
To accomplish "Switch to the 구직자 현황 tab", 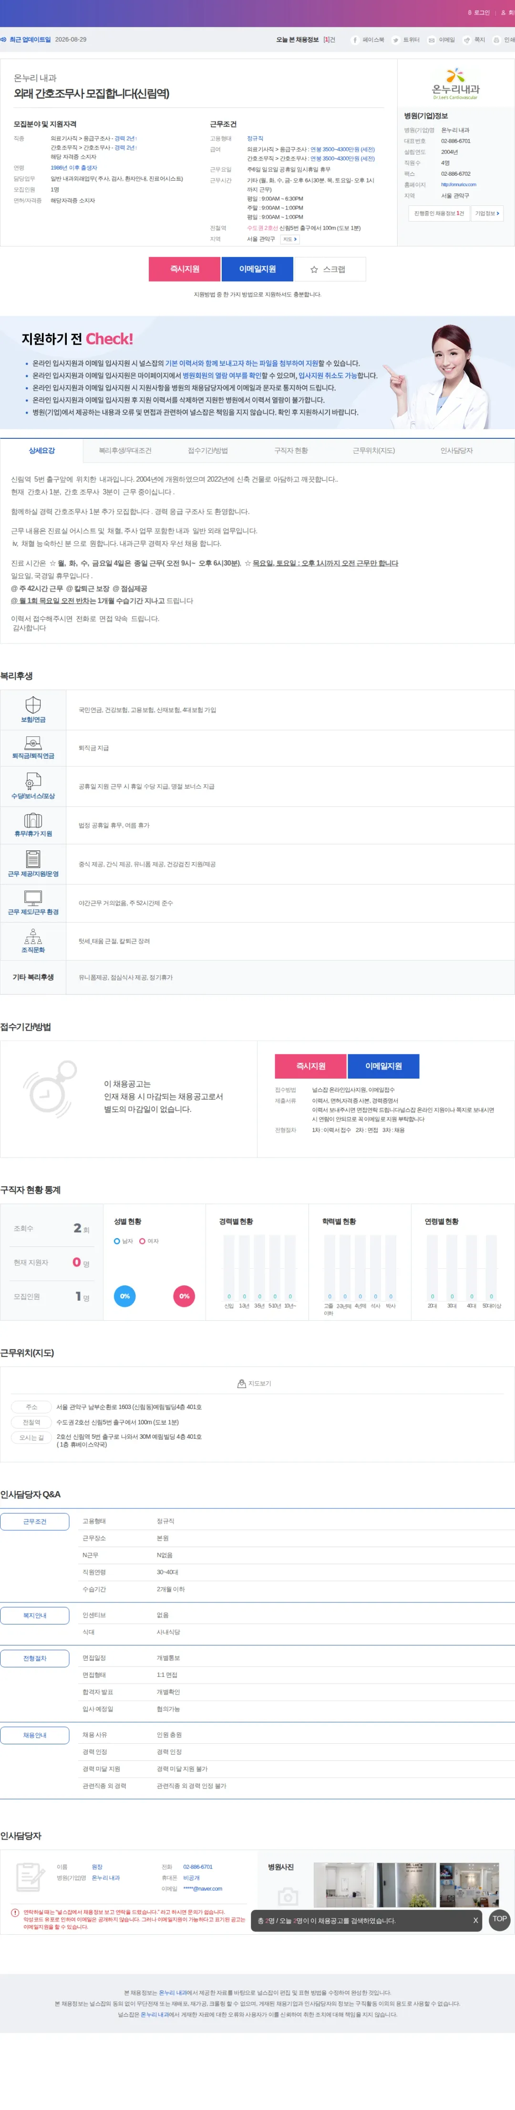I will [x=291, y=450].
